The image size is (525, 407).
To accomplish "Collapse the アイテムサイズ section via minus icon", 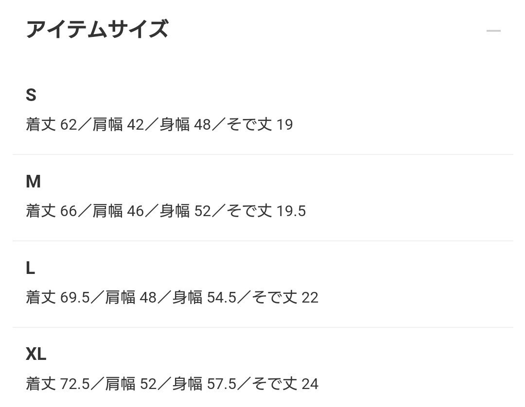I will (x=493, y=31).
